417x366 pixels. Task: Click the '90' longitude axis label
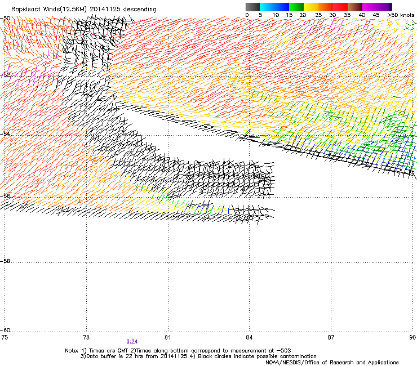tap(412, 337)
